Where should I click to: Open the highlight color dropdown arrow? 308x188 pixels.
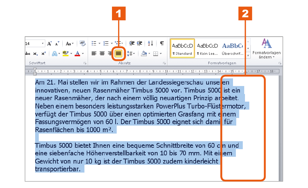click(x=71, y=53)
